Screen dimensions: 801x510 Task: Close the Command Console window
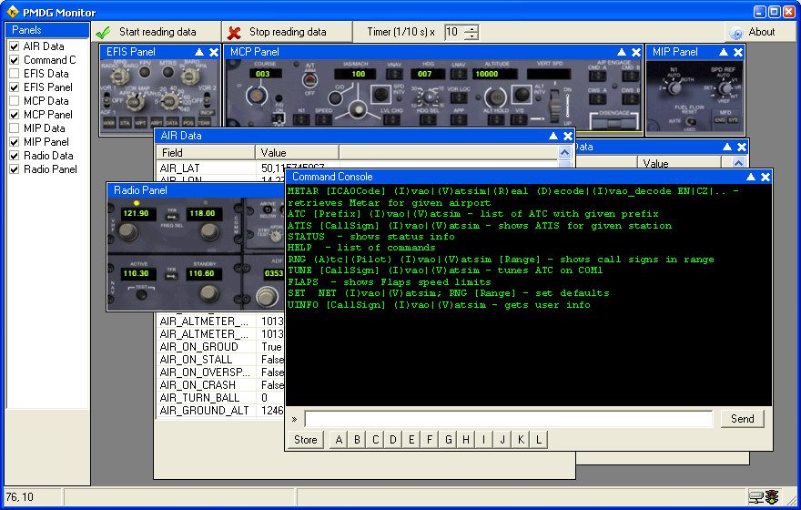(x=766, y=177)
